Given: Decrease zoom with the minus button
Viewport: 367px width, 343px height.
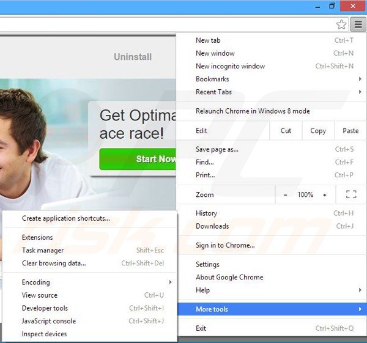Looking at the screenshot, I should (x=285, y=194).
